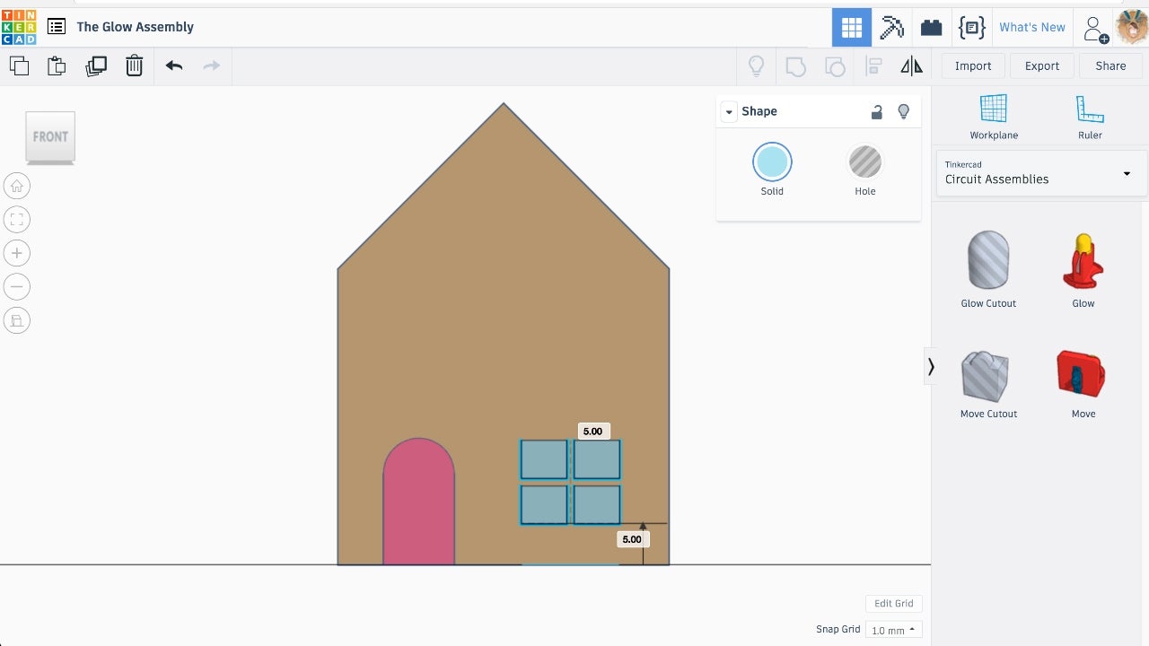Viewport: 1149px width, 646px height.
Task: Paste from the clipboard
Action: coord(57,65)
